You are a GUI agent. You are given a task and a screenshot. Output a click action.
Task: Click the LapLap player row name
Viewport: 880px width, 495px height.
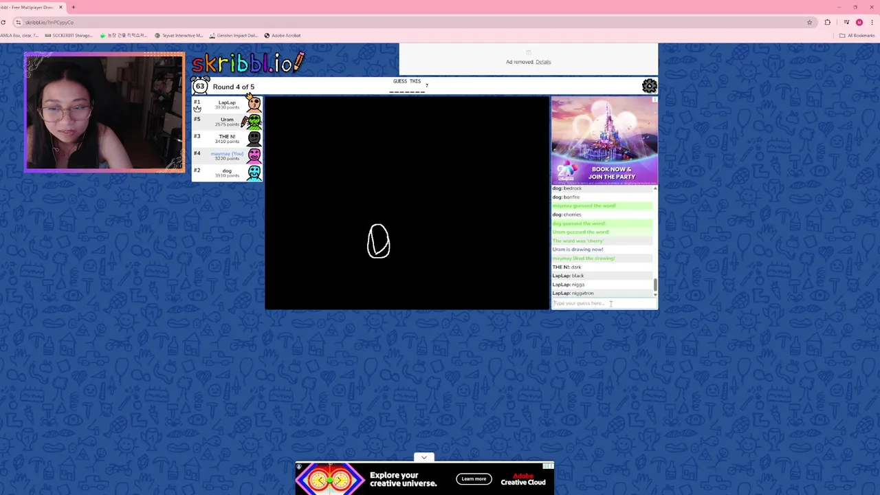point(227,102)
